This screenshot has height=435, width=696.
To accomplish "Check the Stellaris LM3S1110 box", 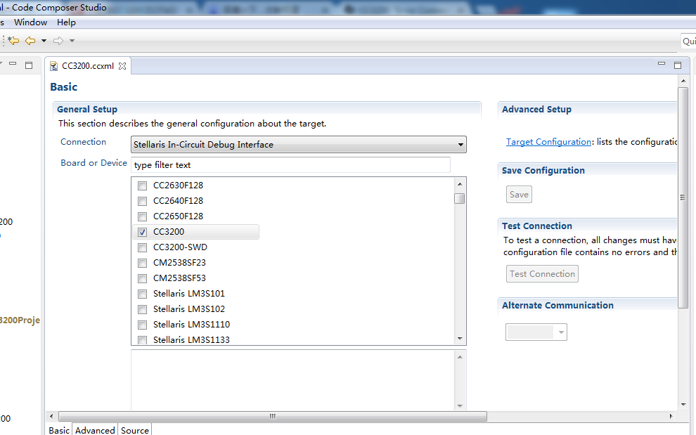I will [x=142, y=325].
